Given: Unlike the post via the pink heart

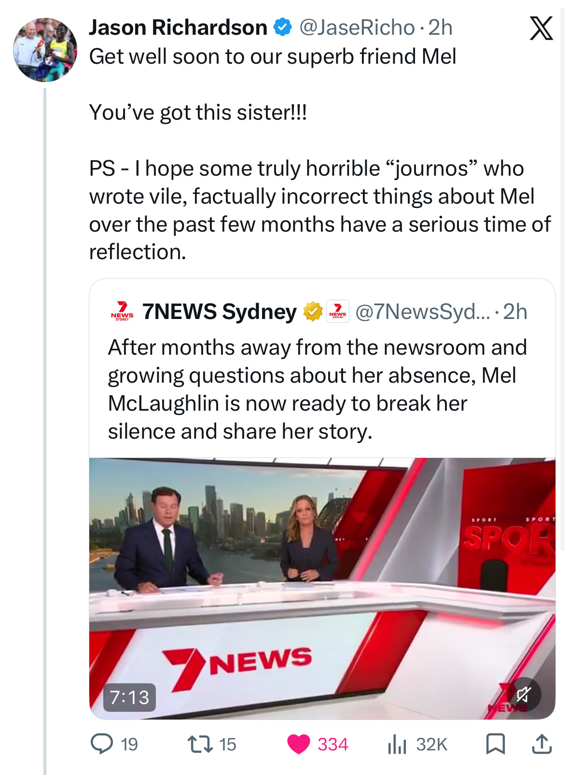Looking at the screenshot, I should click(x=299, y=744).
